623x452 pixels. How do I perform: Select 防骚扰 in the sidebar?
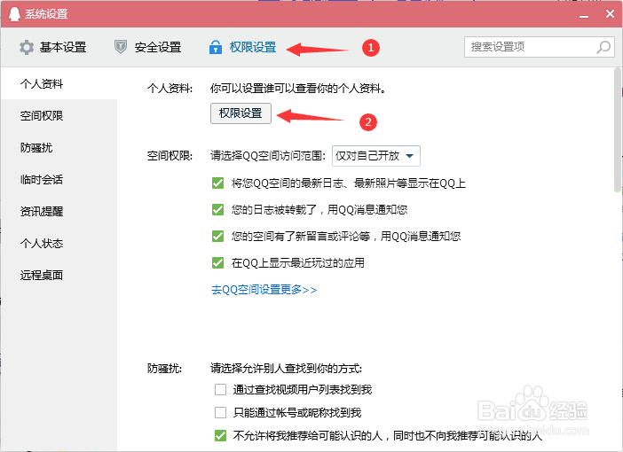click(x=59, y=147)
